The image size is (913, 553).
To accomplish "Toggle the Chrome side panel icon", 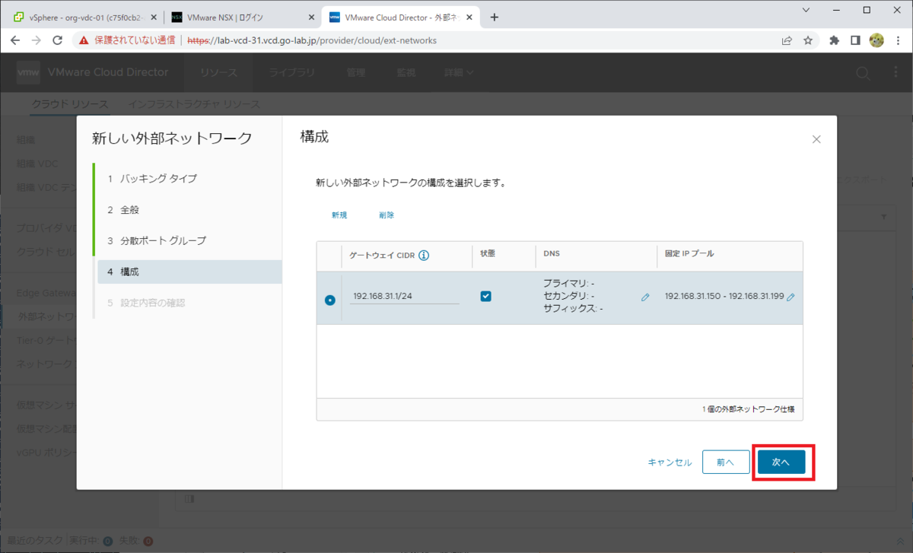I will click(855, 40).
